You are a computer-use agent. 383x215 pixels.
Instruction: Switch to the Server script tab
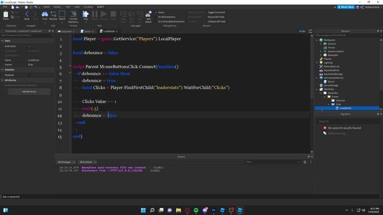point(87,31)
